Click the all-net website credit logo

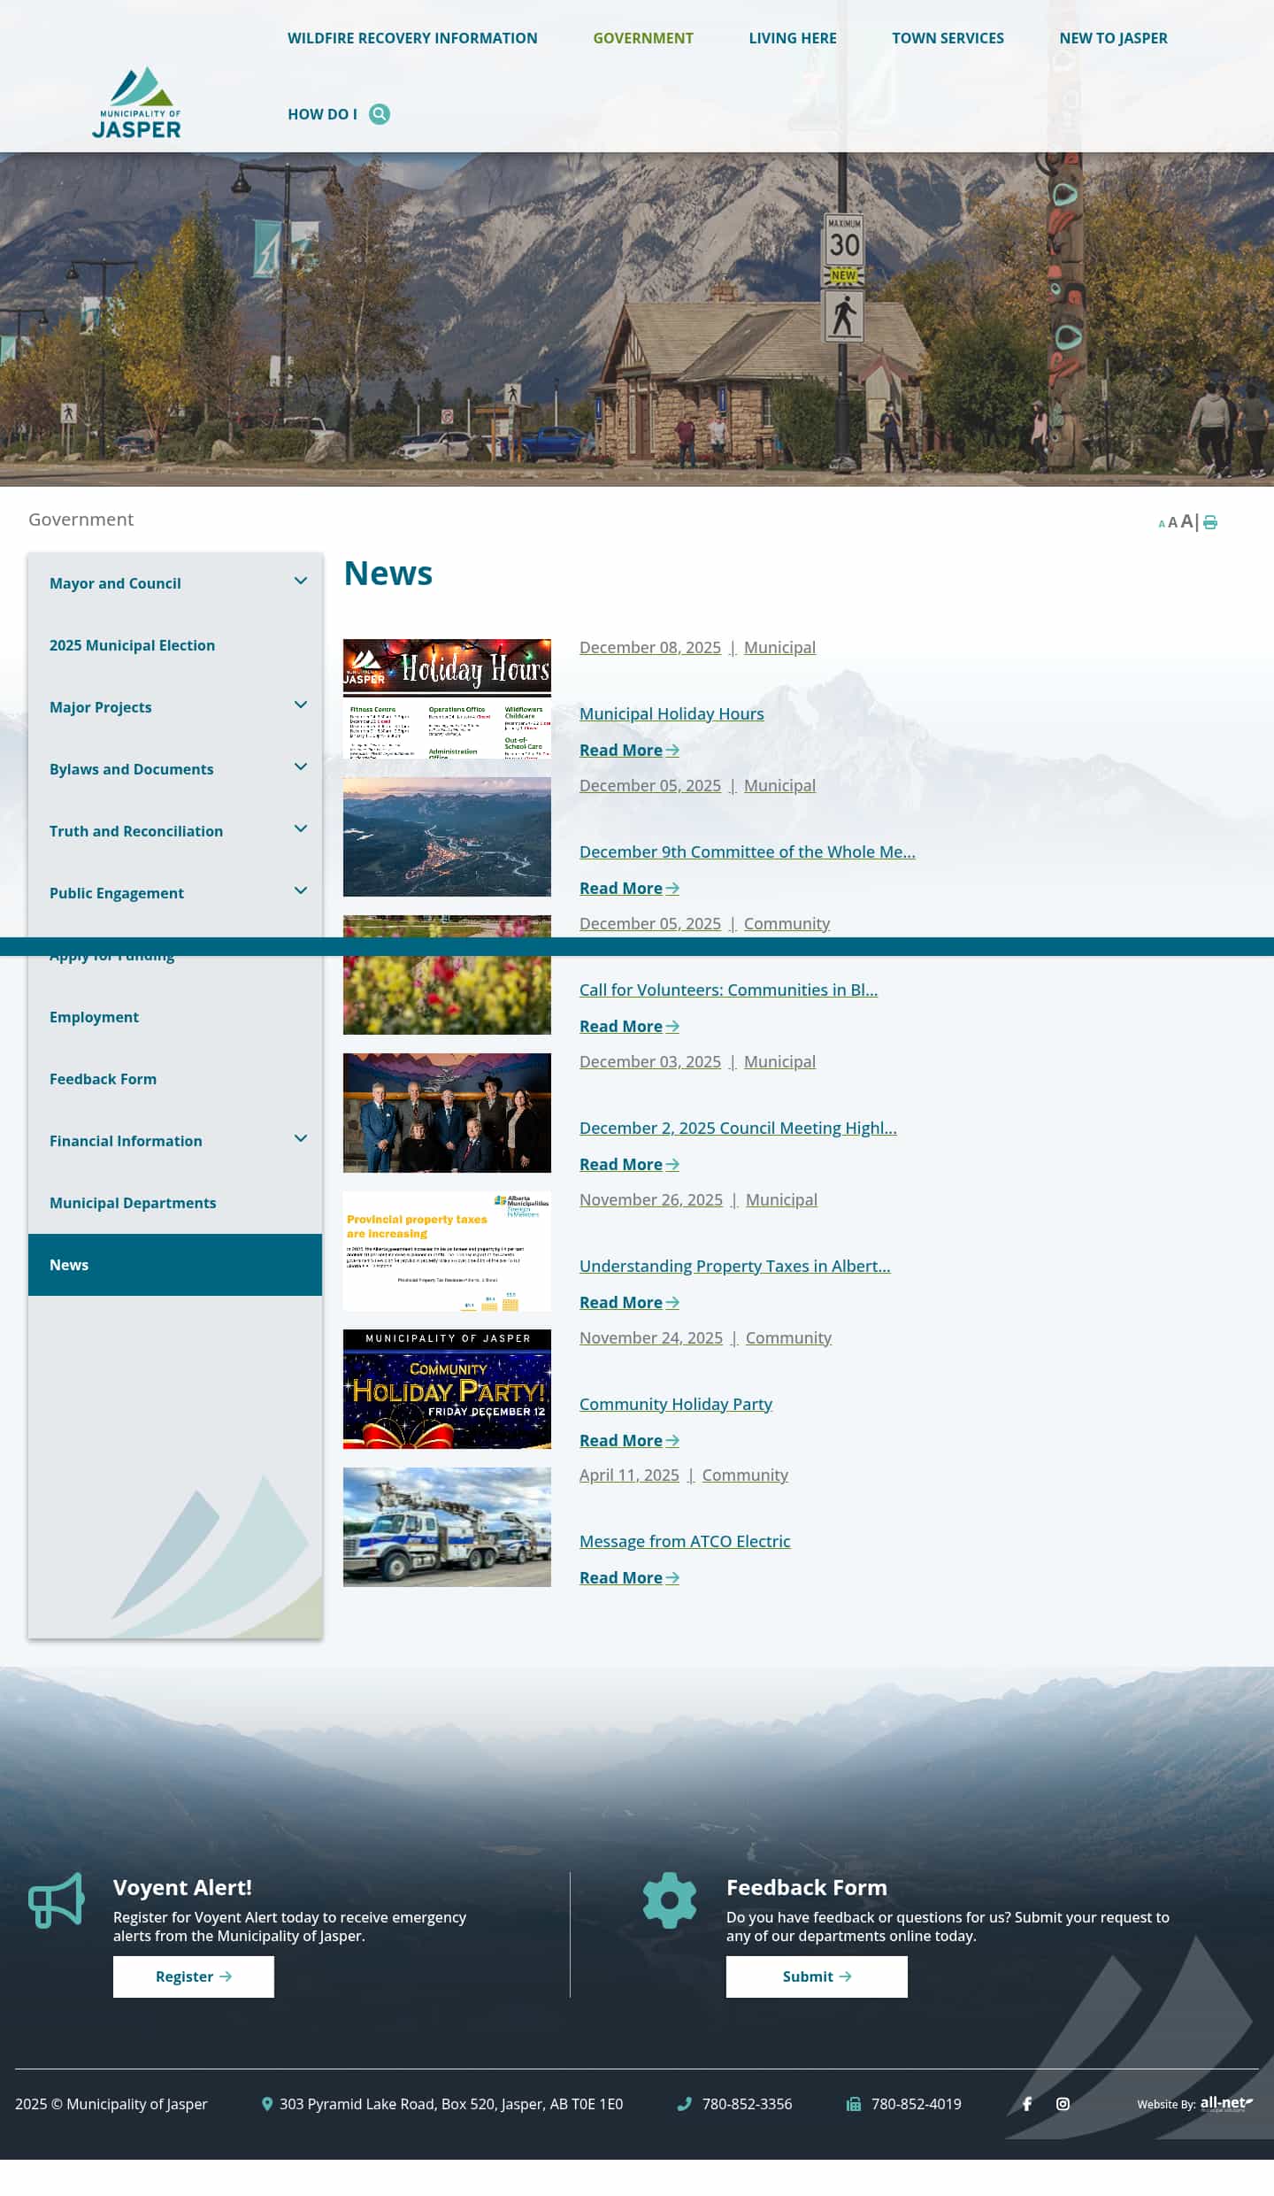coord(1226,2103)
